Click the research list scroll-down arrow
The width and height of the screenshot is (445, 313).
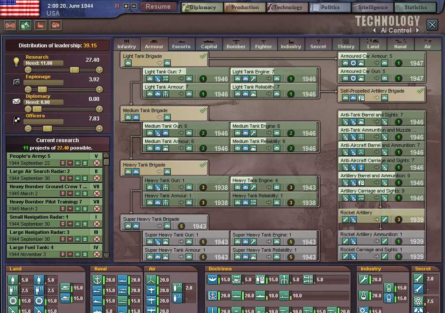(x=106, y=256)
